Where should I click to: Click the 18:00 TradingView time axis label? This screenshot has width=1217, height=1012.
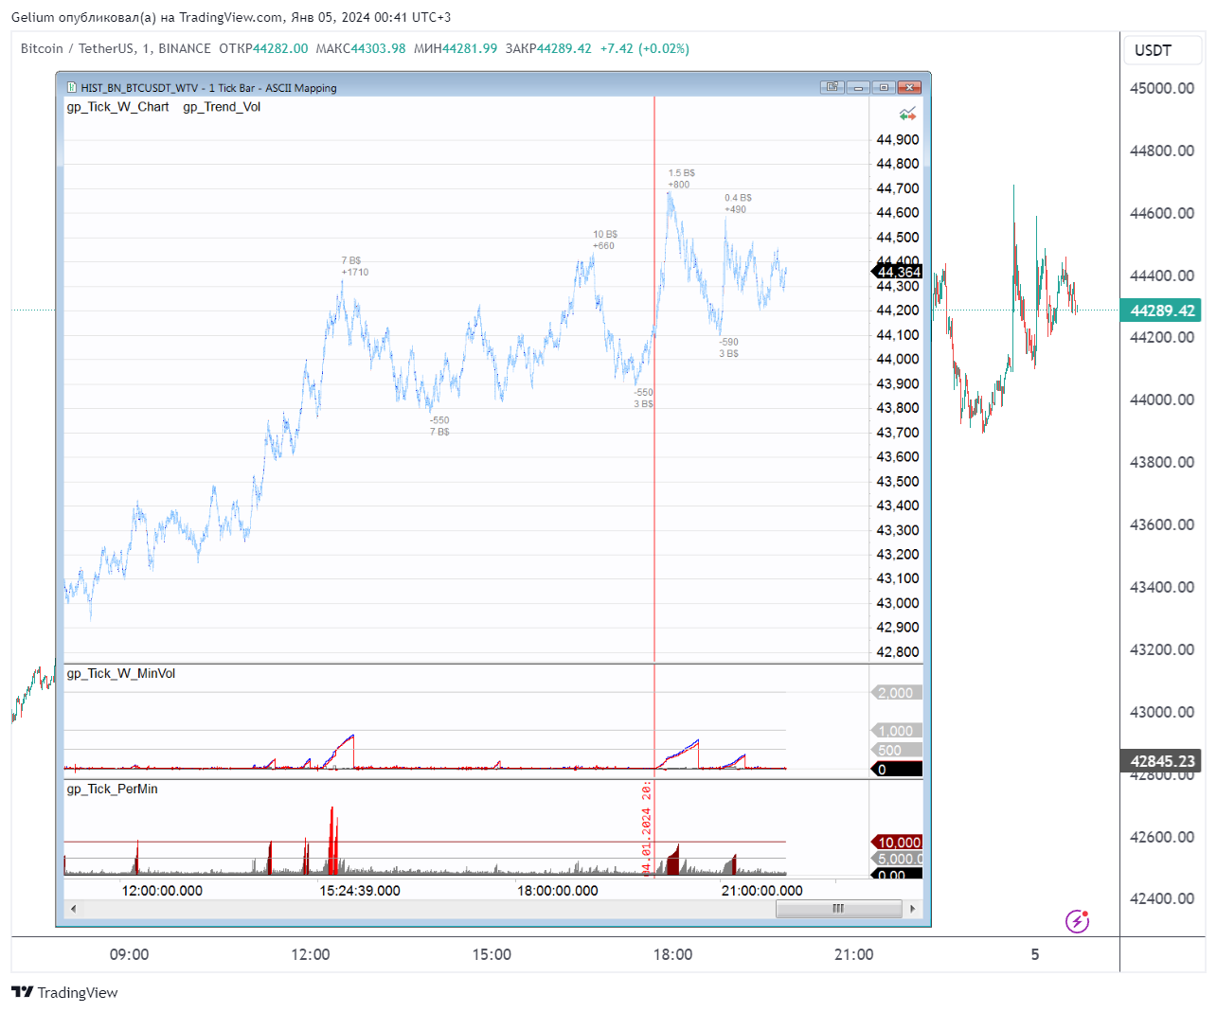point(672,954)
